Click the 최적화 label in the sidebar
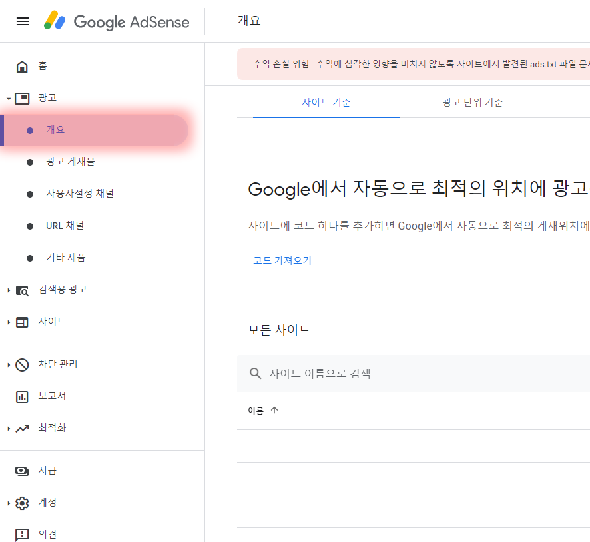590x542 pixels. tap(52, 427)
